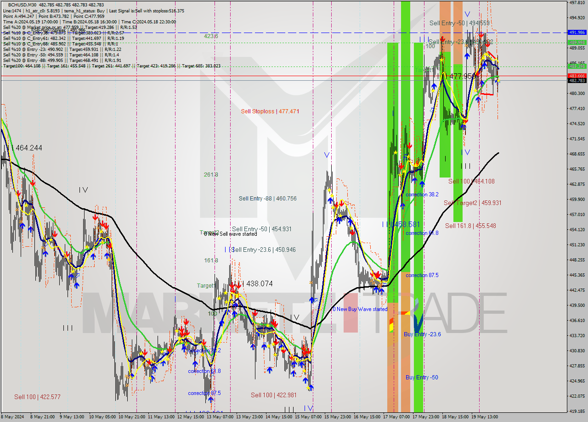This screenshot has width=588, height=422.
Task: Click the '458.581' wave price label
Action: pyautogui.click(x=407, y=224)
